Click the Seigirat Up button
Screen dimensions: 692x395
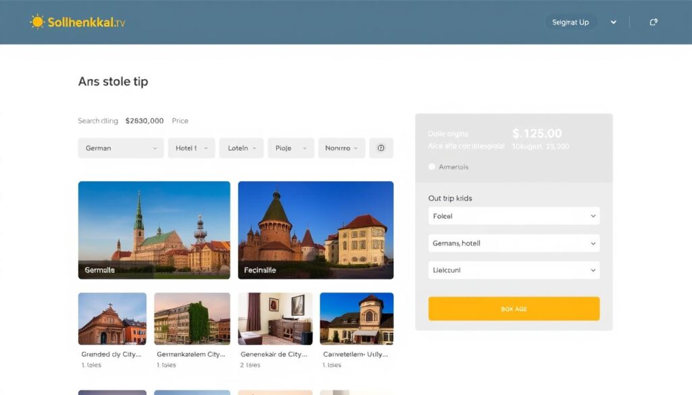tap(571, 21)
